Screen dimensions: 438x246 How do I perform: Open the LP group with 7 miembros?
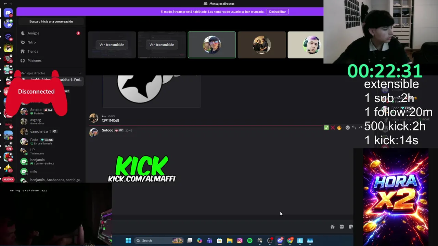51,151
